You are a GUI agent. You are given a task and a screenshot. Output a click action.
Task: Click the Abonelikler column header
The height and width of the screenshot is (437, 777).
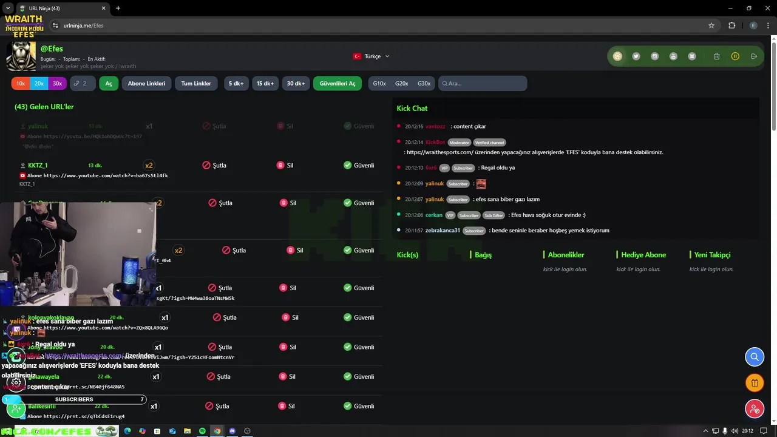pos(566,255)
